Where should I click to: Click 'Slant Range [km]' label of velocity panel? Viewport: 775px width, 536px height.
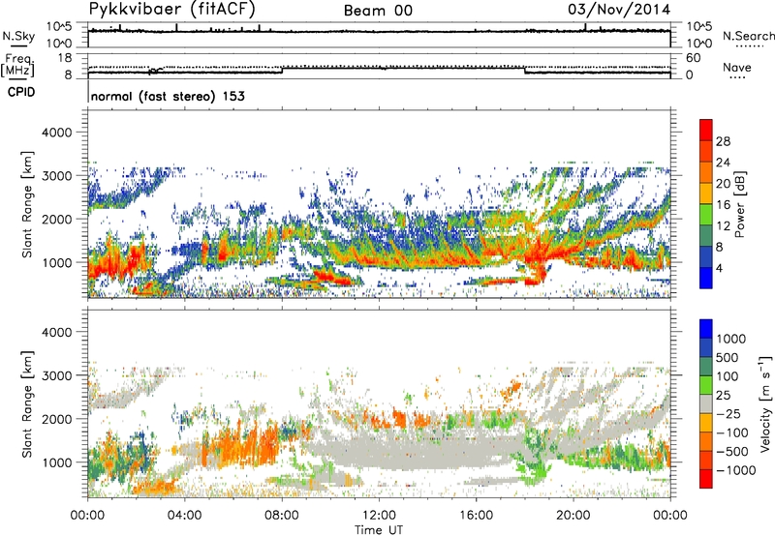point(27,403)
